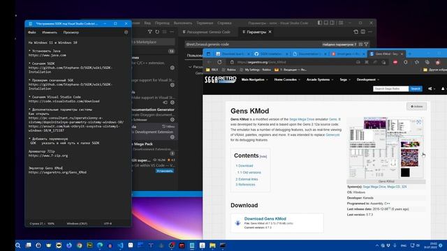Click the browser back arrow
This screenshot has width=447, height=251.
pyautogui.click(x=210, y=62)
